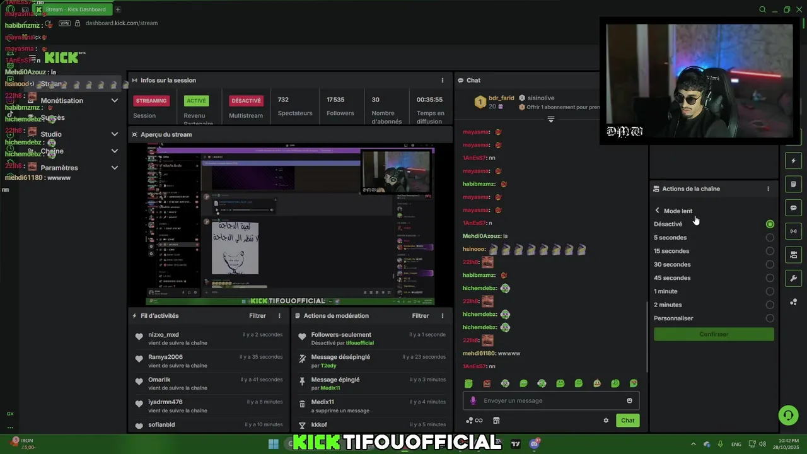Insert the heart-eyes emote at row end
807x454 pixels.
pos(634,383)
